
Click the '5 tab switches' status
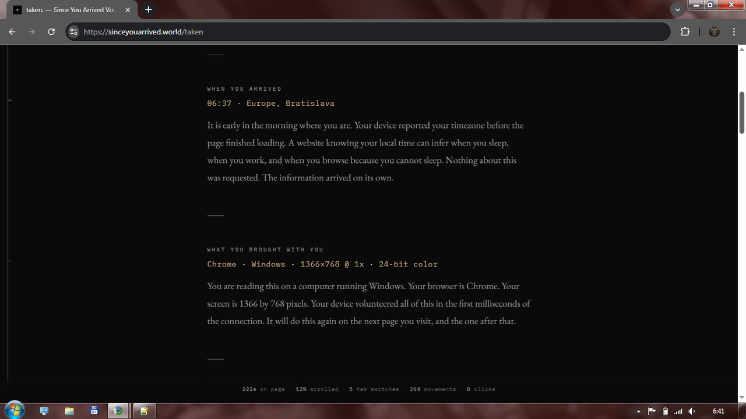pos(374,389)
